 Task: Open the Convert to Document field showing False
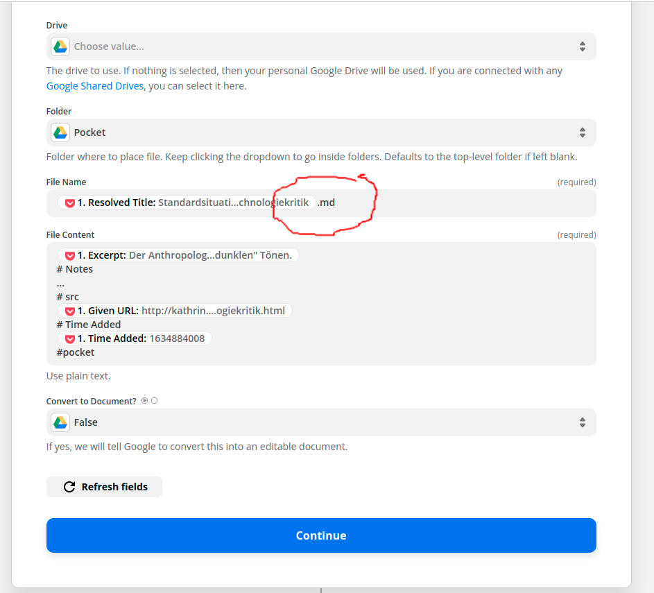(321, 422)
